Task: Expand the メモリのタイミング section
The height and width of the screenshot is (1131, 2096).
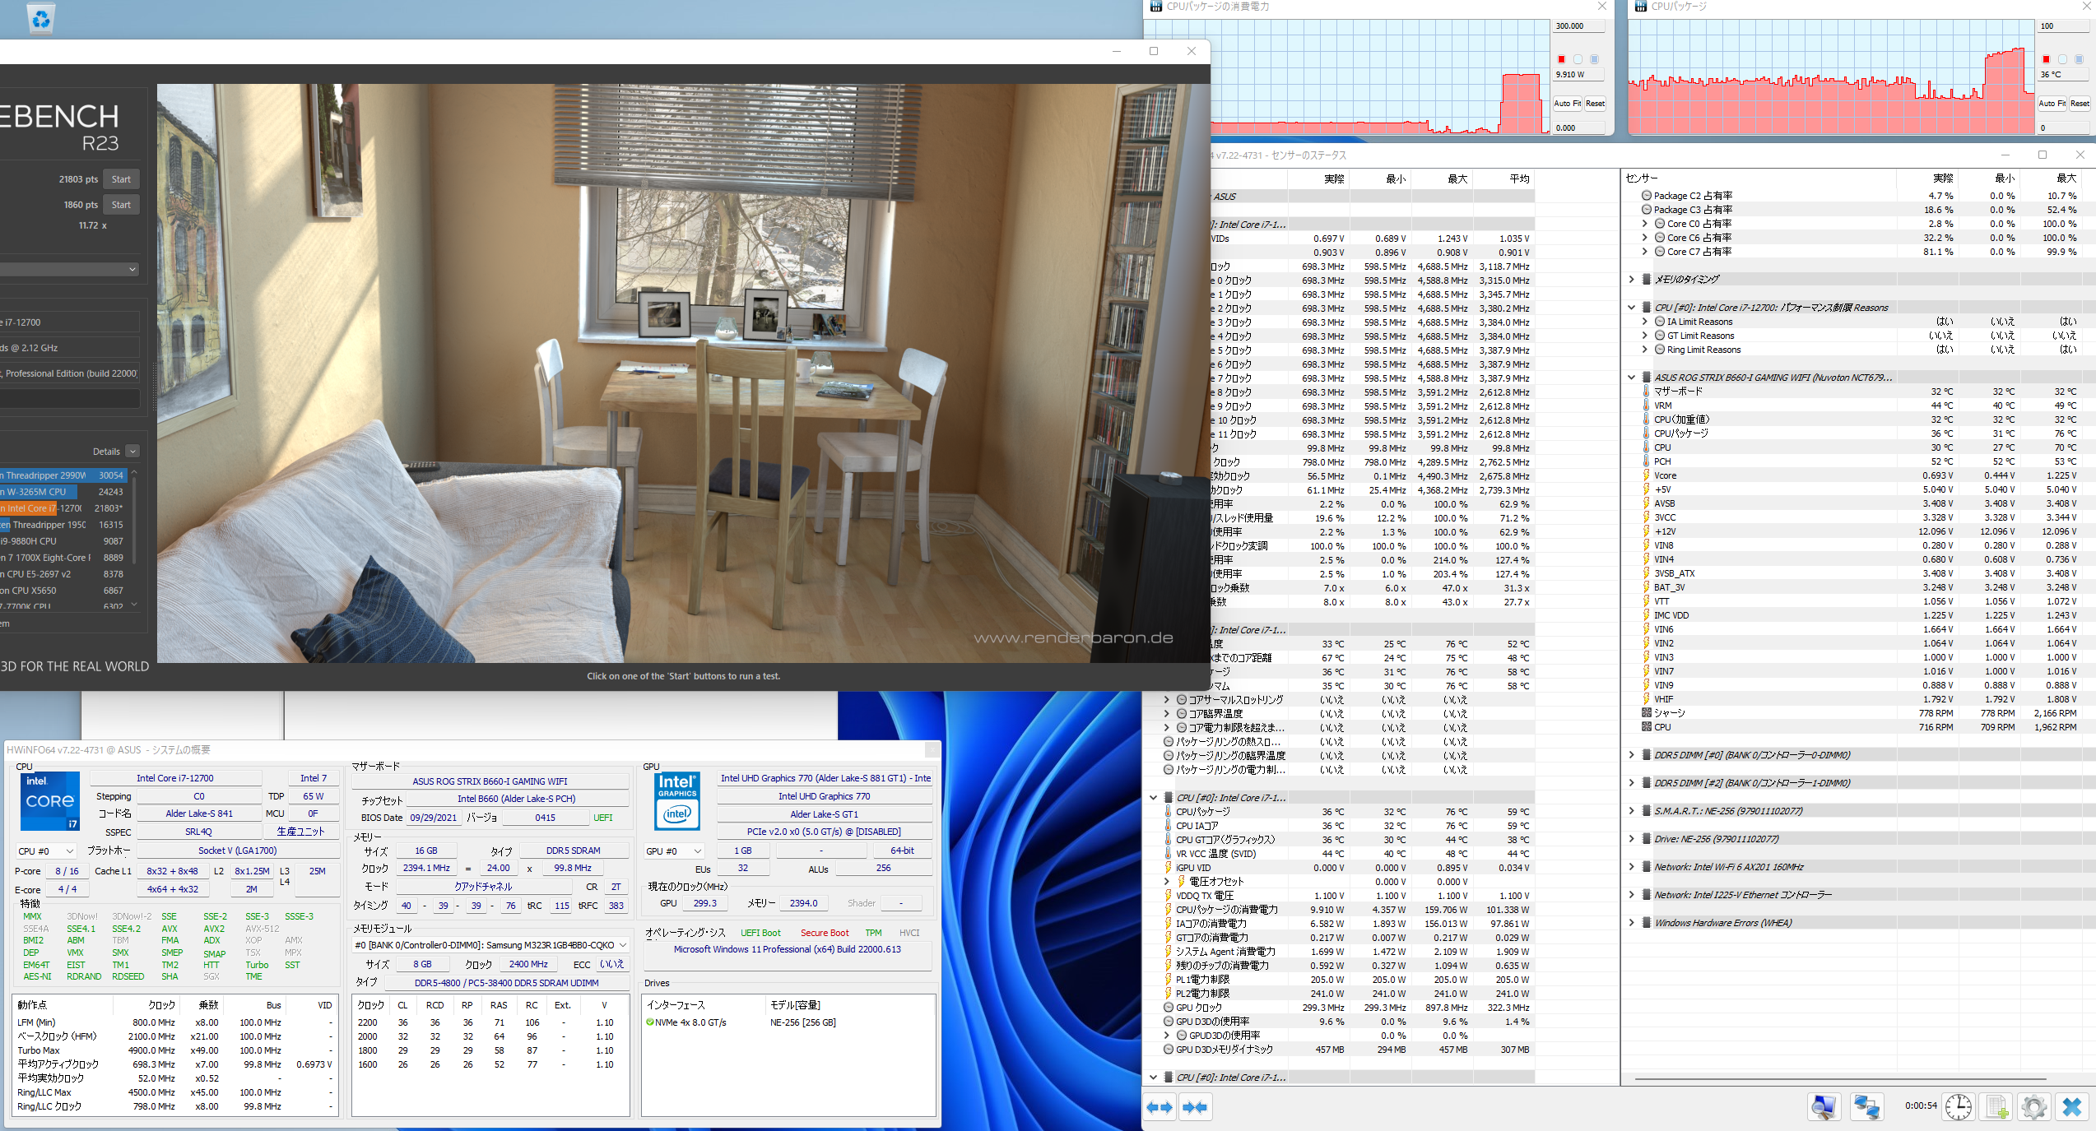Action: click(x=1631, y=280)
